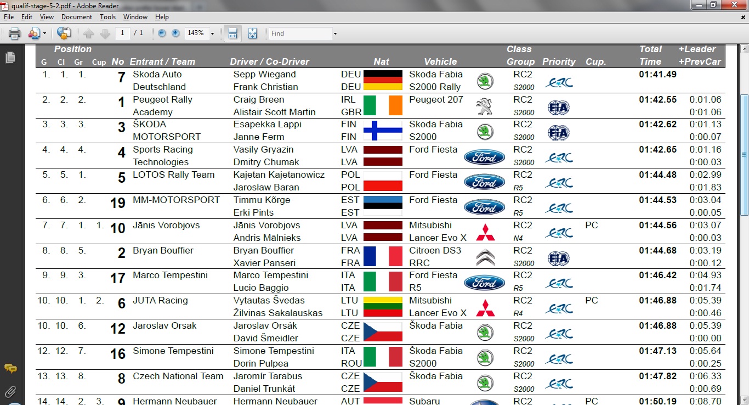Click the German flag beside Sepp Wiegand

click(383, 80)
